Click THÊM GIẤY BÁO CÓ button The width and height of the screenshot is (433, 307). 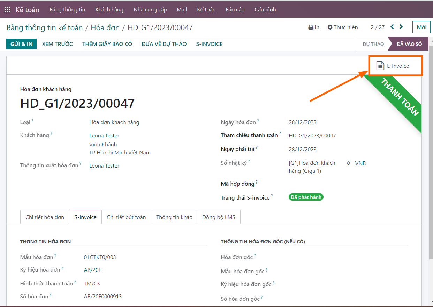pos(107,44)
